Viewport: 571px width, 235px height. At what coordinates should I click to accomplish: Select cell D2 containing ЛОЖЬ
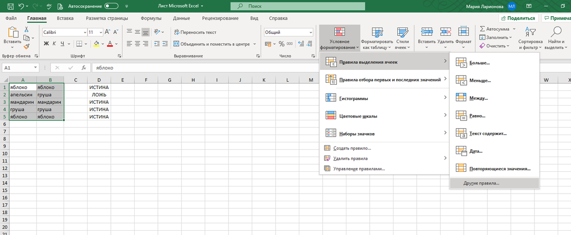pyautogui.click(x=99, y=95)
